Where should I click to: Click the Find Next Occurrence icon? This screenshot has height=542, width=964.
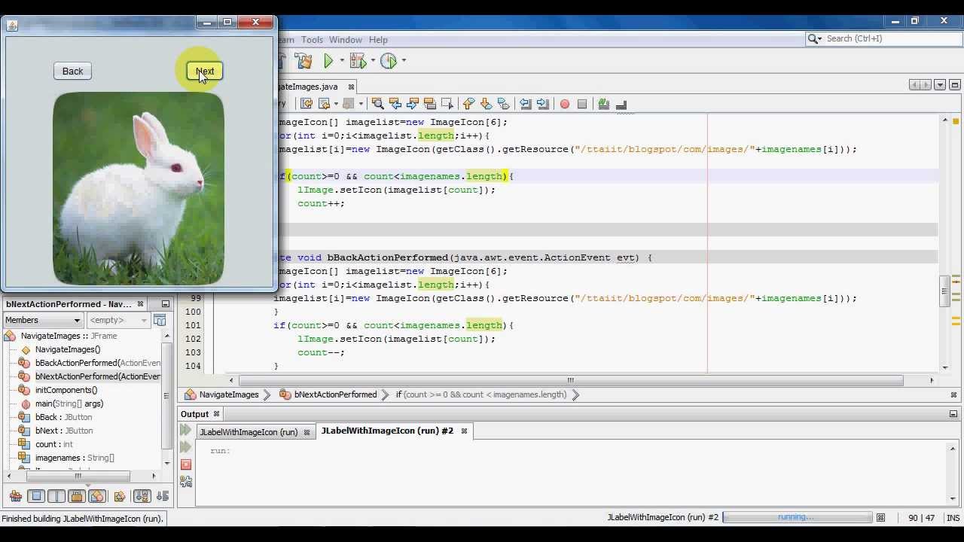point(413,104)
